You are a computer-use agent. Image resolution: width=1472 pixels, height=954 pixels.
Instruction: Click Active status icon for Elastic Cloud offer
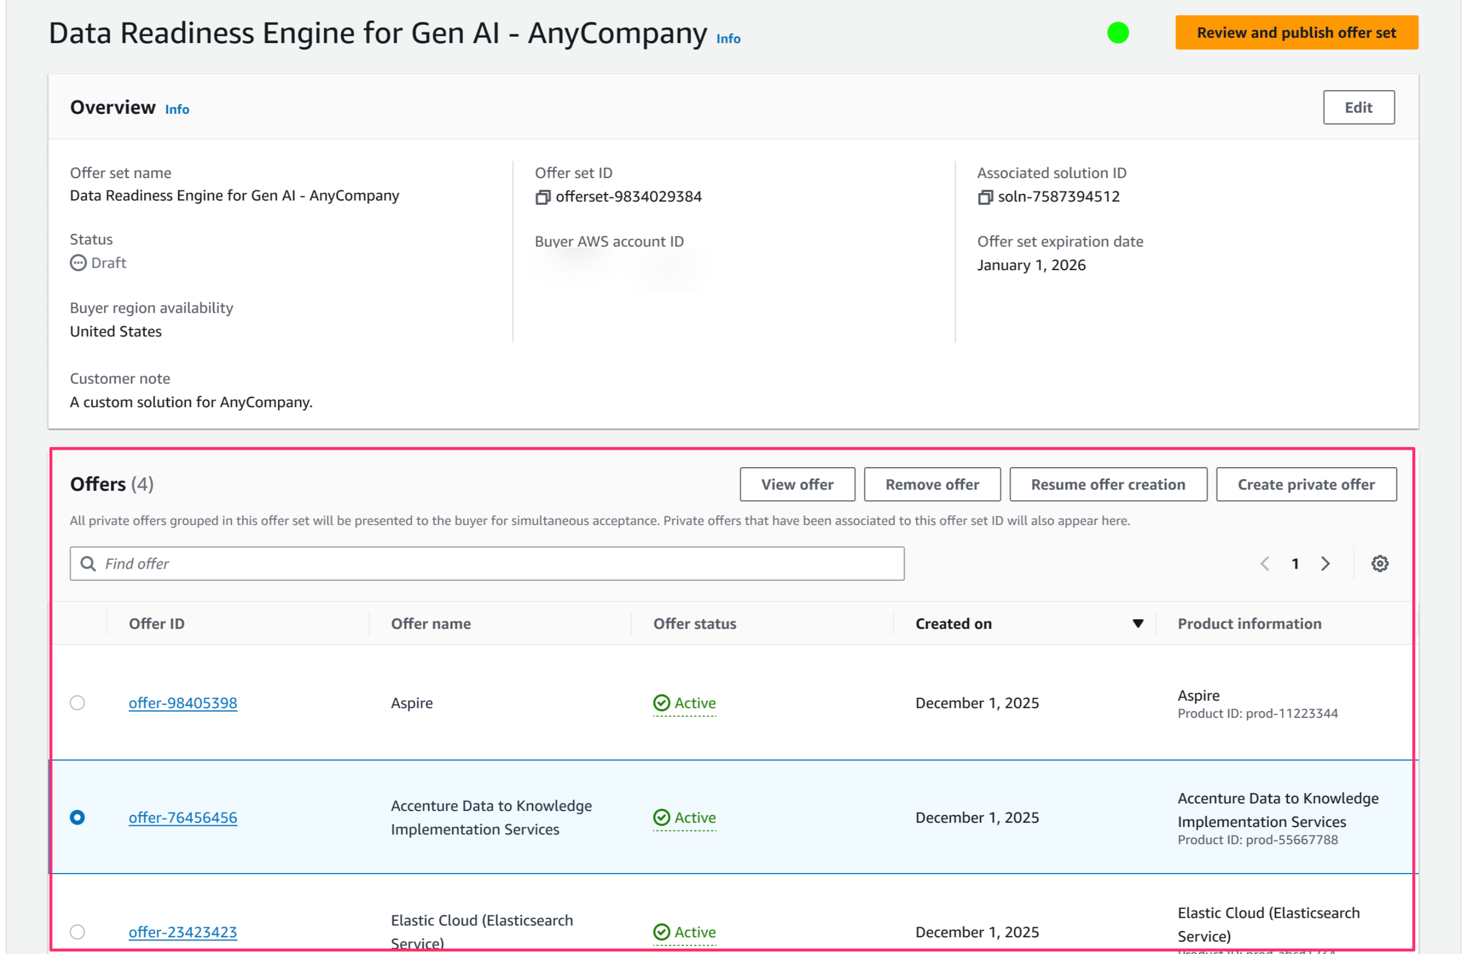tap(661, 932)
